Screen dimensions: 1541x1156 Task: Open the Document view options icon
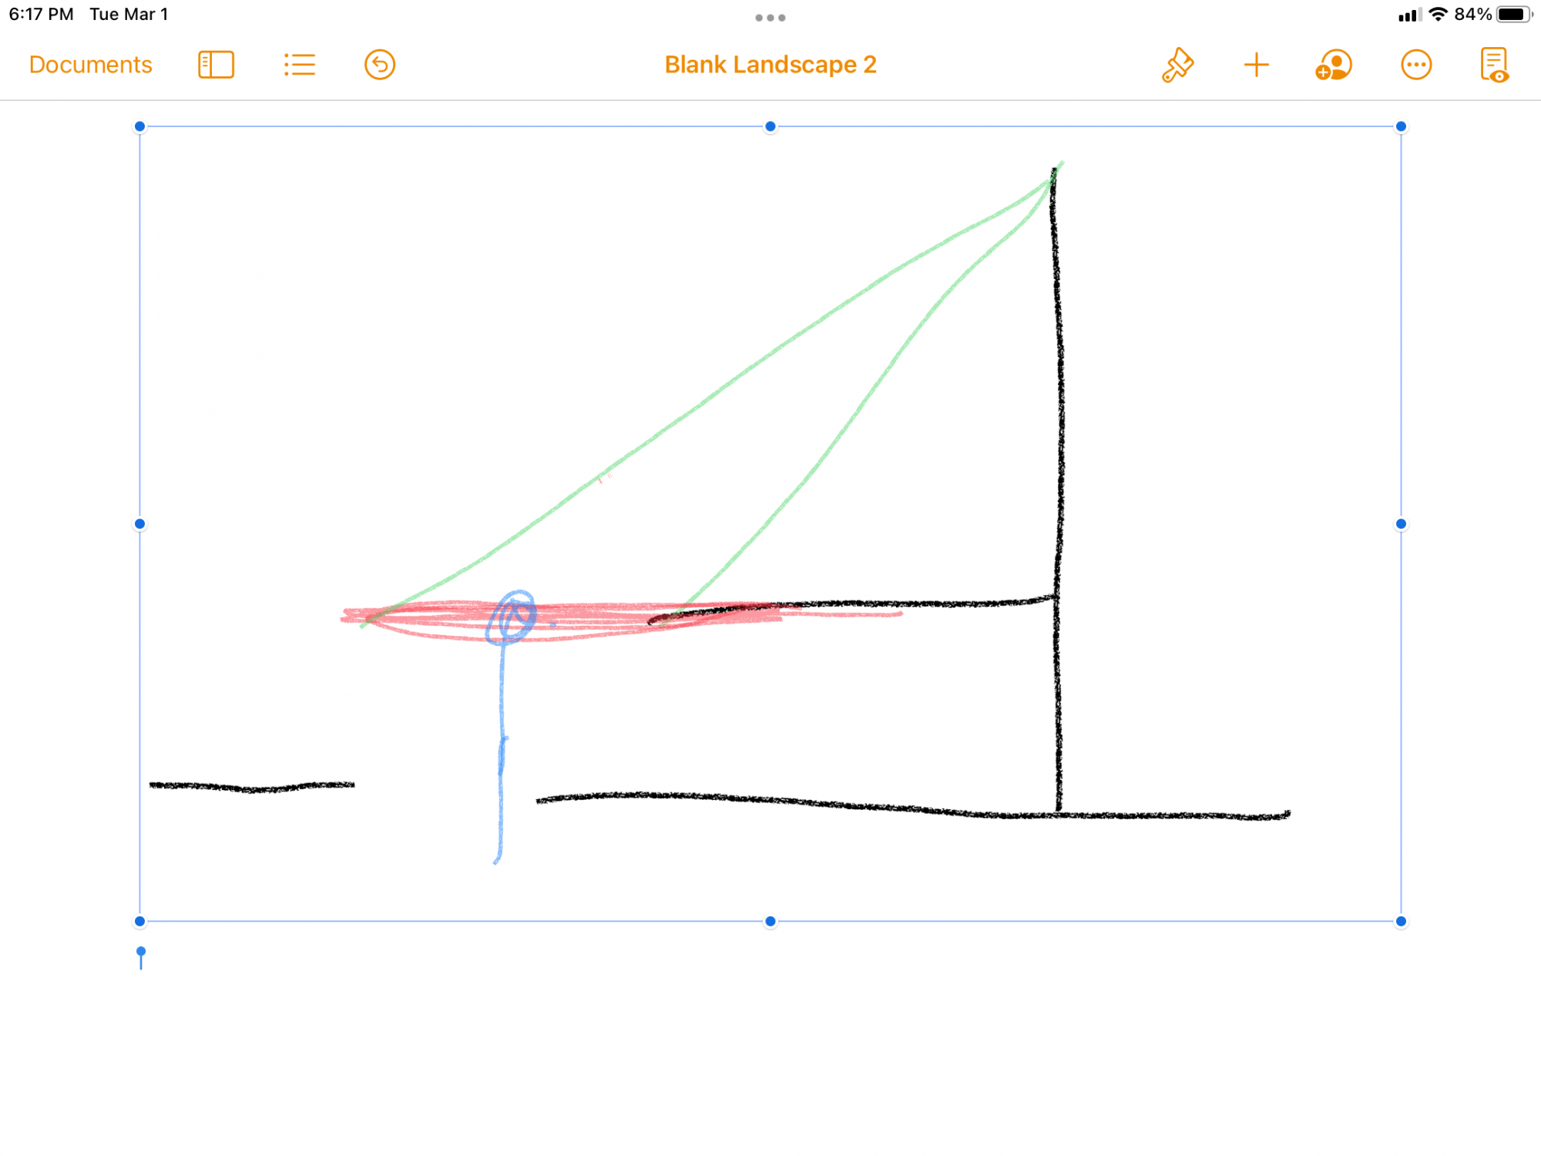[x=1494, y=65]
